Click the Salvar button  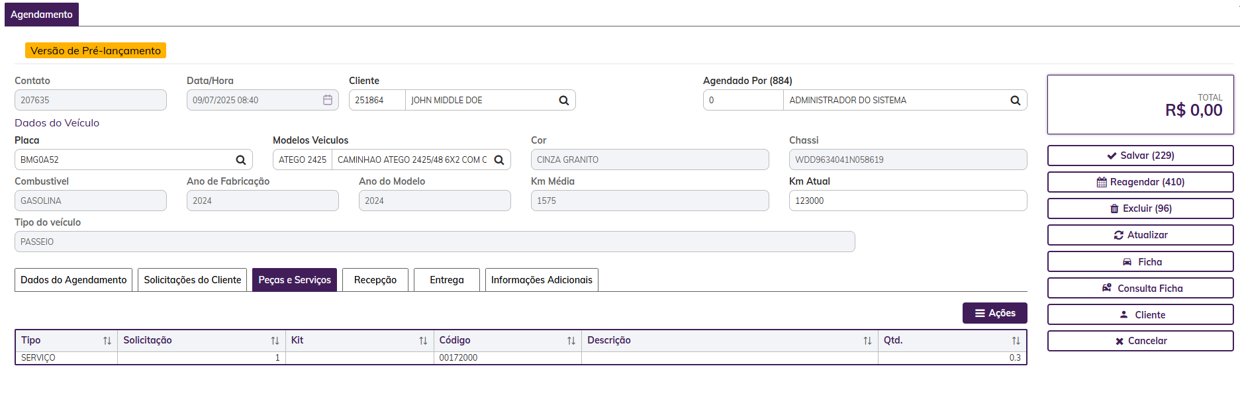(x=1140, y=156)
